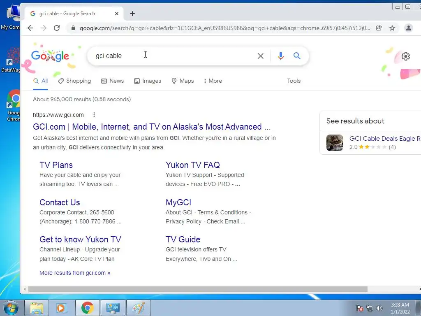Open Windows Explorer from the taskbar
Image resolution: width=421 pixels, height=316 pixels.
point(37,308)
